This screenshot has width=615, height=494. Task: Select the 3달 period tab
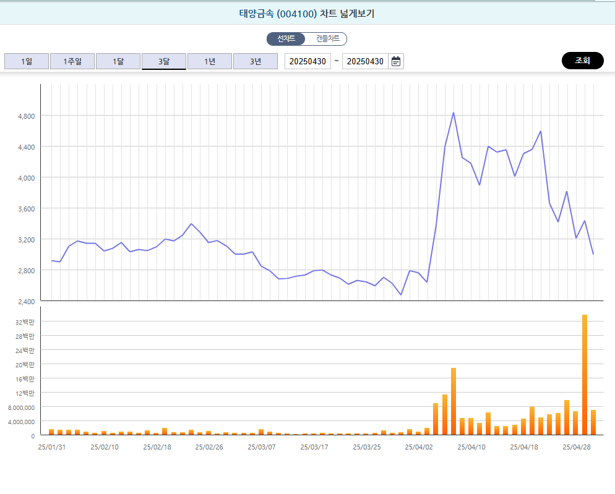[164, 61]
